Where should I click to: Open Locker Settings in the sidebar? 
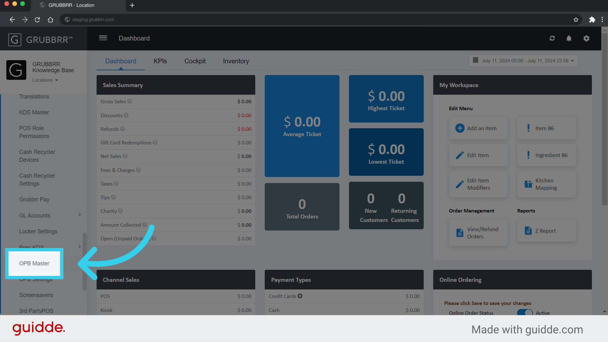tap(38, 231)
